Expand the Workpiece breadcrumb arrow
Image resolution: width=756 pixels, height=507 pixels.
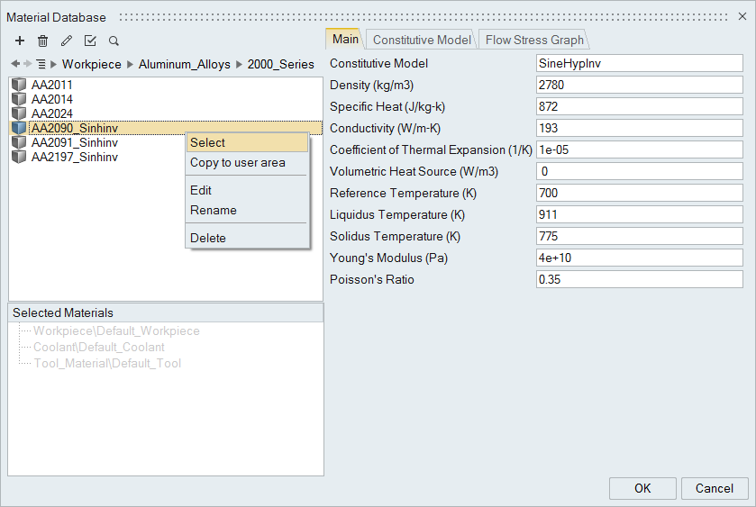(54, 64)
